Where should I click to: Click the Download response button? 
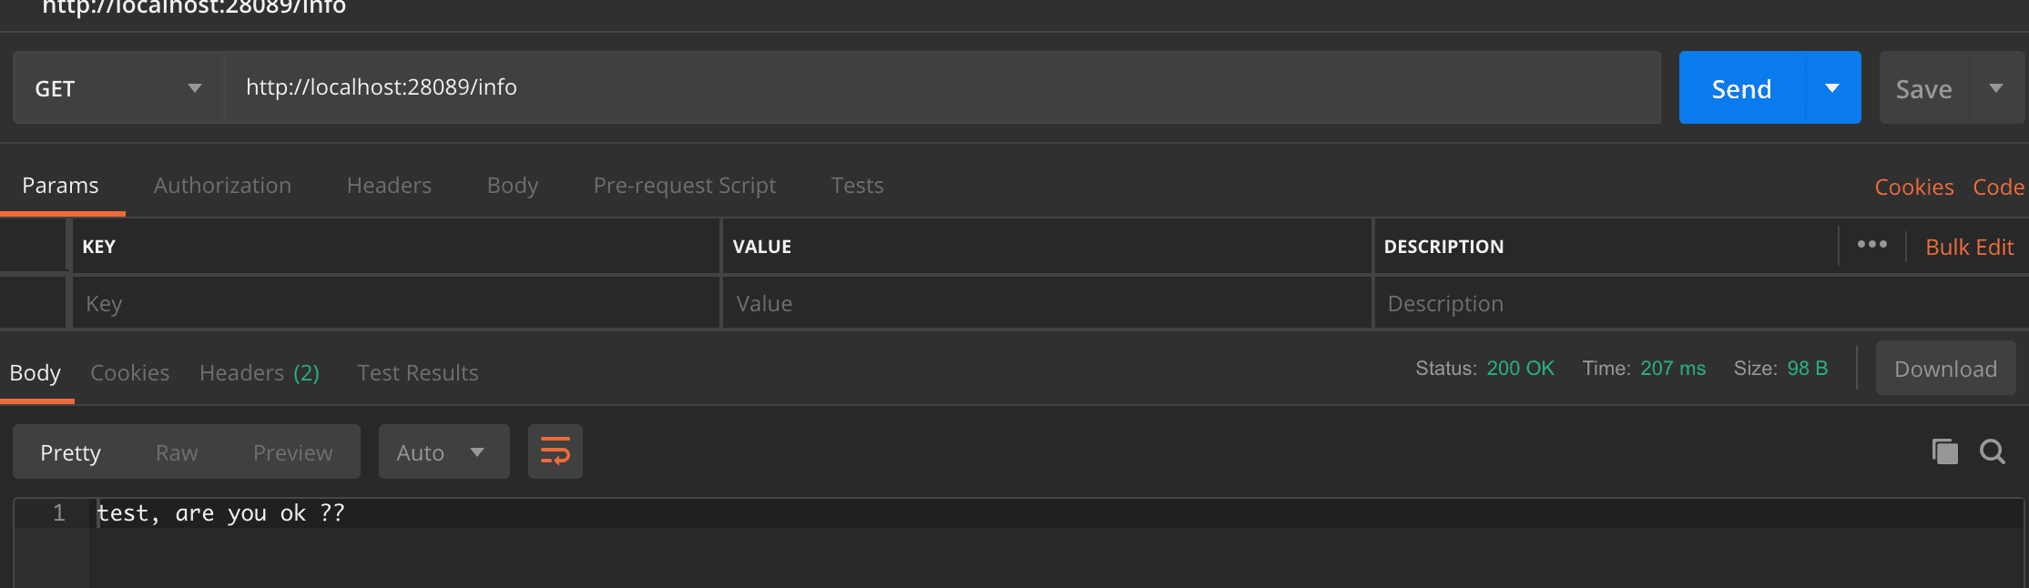coord(1945,369)
